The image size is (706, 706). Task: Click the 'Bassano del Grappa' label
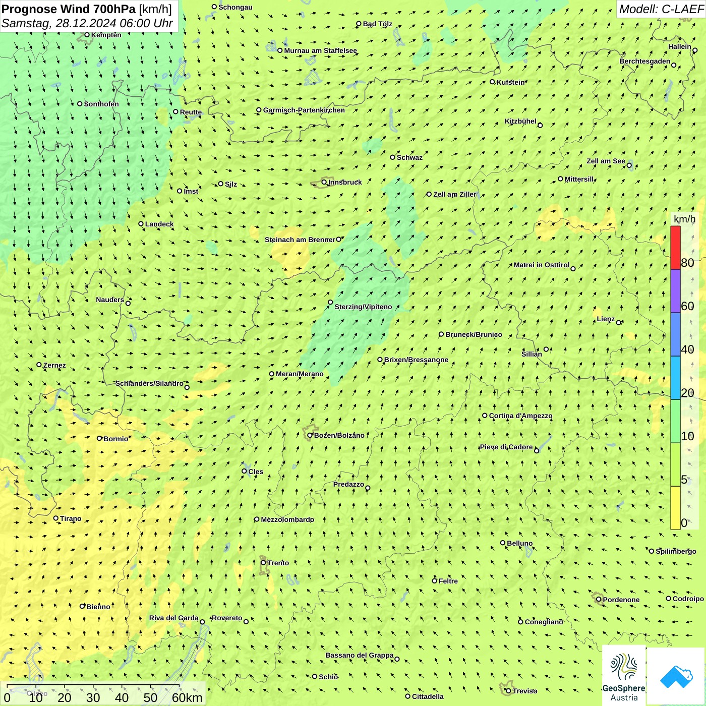pos(360,655)
